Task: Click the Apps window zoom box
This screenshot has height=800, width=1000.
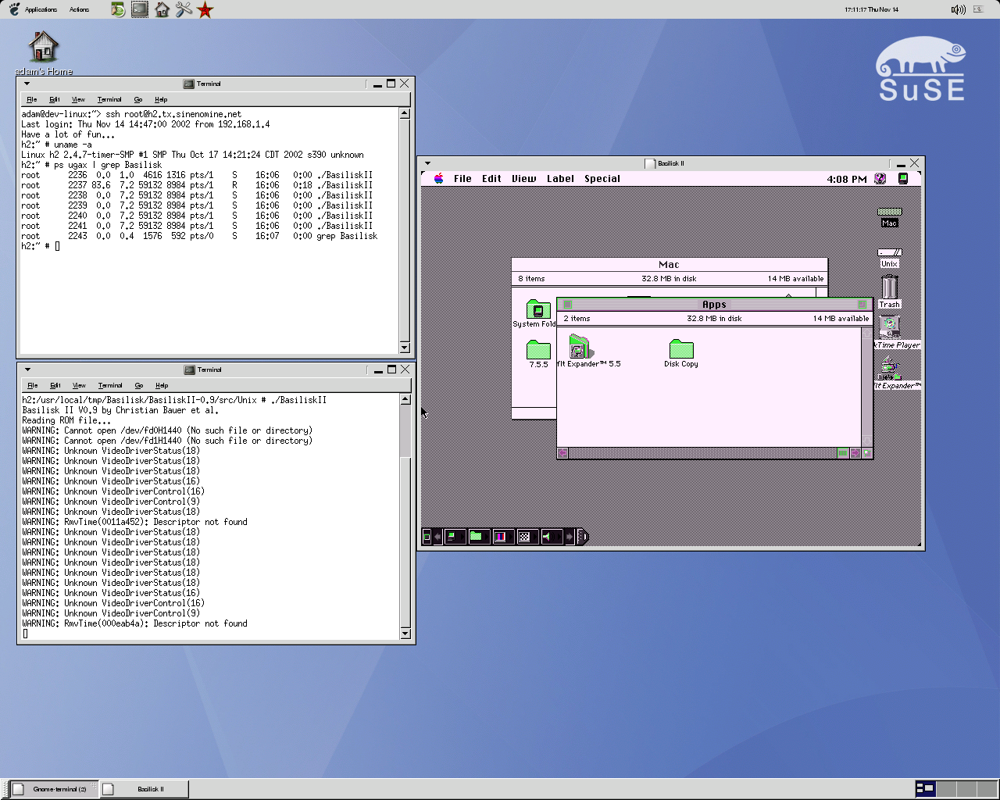Action: click(x=862, y=305)
